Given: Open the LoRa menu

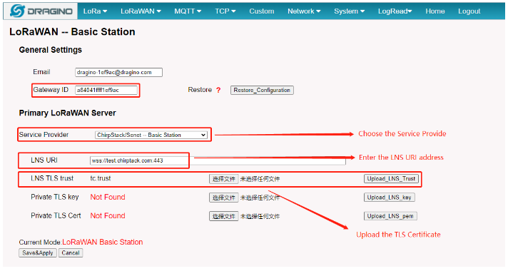Looking at the screenshot, I should (x=95, y=11).
